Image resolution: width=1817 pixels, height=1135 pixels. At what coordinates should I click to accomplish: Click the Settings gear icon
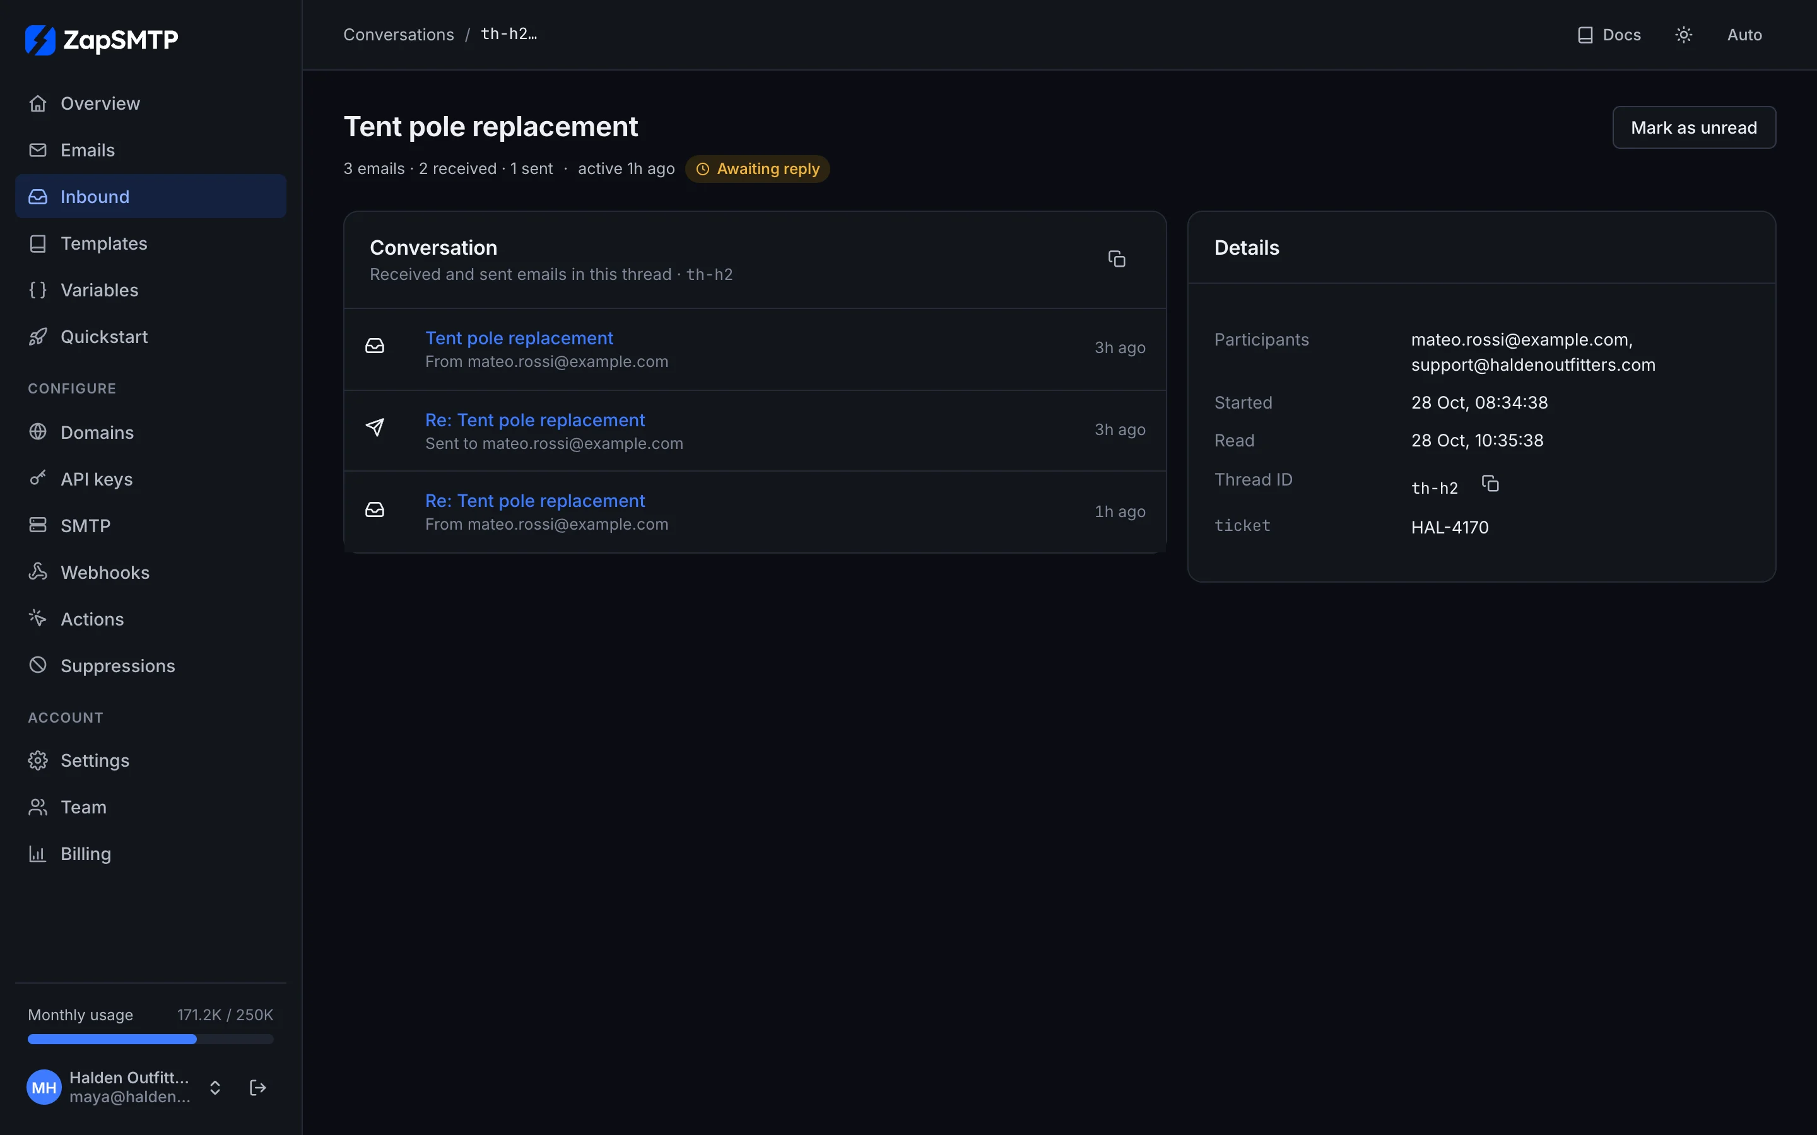click(x=38, y=760)
